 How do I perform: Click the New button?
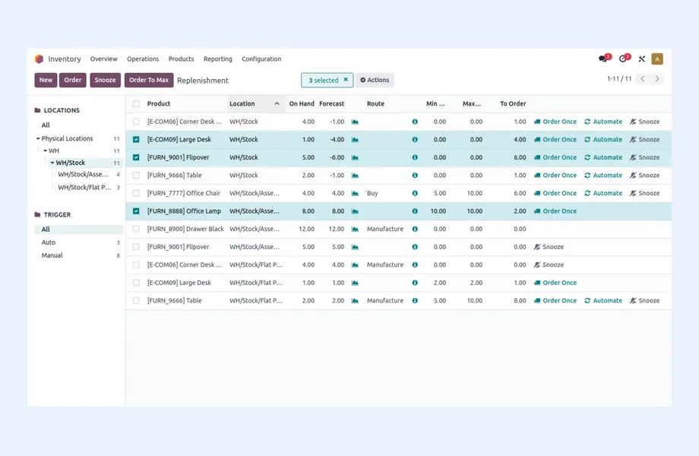[x=46, y=80]
